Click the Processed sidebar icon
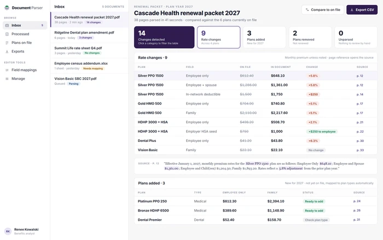This screenshot has height=240, width=383. (x=7, y=34)
